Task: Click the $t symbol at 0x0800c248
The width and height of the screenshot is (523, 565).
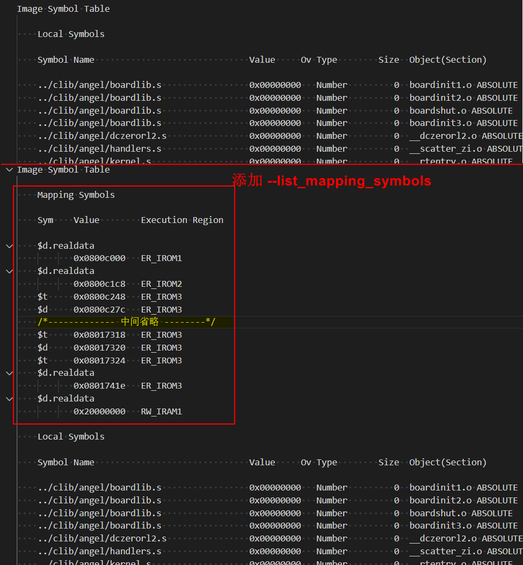Action: click(42, 297)
